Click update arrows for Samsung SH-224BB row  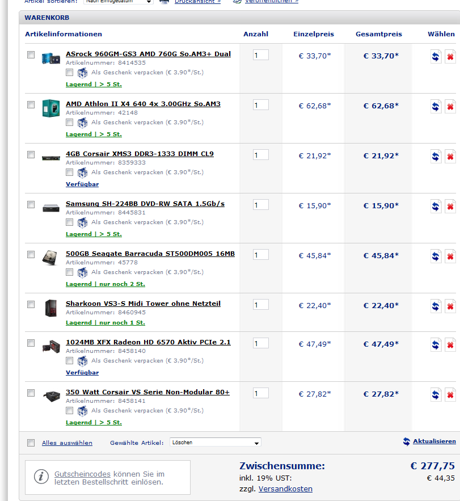coord(436,207)
